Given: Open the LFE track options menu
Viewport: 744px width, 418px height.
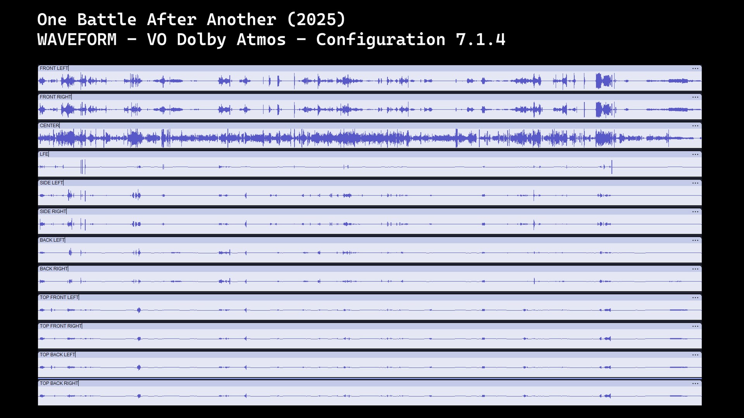Looking at the screenshot, I should [695, 154].
